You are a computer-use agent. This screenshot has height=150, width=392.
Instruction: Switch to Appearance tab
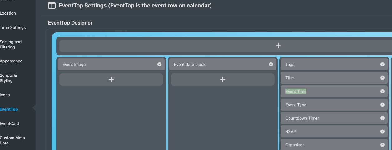11,61
